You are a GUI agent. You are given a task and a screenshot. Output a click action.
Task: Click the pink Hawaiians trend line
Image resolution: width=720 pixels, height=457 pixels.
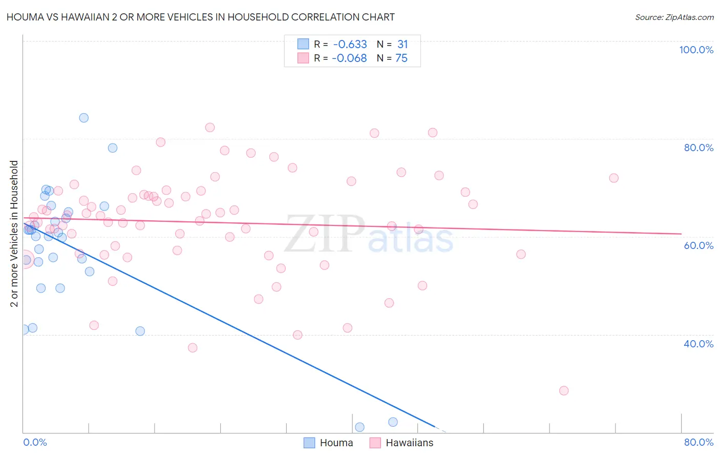352,225
